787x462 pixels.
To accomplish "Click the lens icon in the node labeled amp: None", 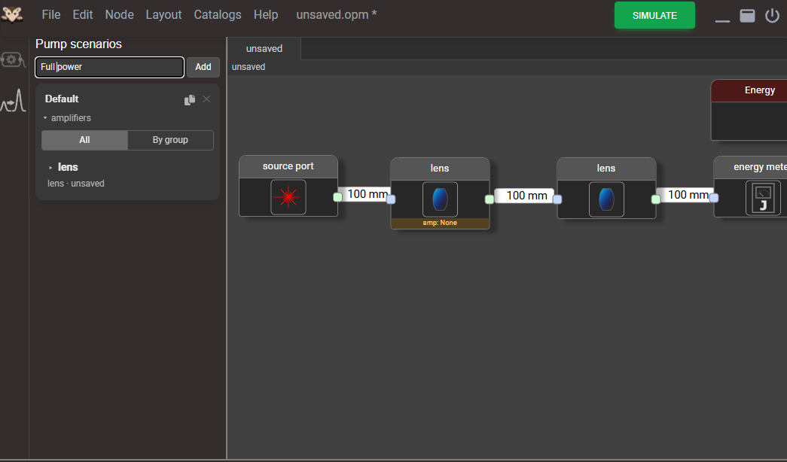I will 440,199.
